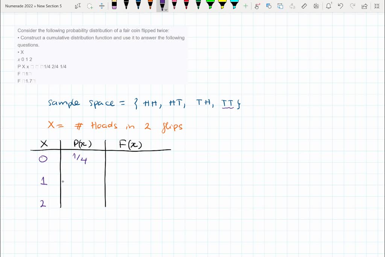Open the Share options
Image resolution: width=385 pixels, height=257 pixels.
(x=365, y=6)
